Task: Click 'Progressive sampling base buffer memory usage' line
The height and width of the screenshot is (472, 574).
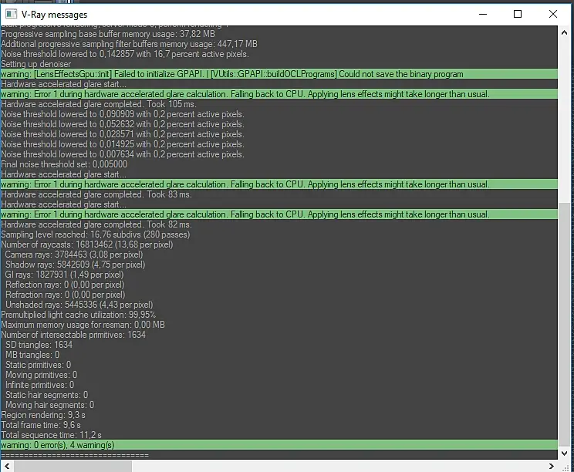Action: click(x=108, y=34)
